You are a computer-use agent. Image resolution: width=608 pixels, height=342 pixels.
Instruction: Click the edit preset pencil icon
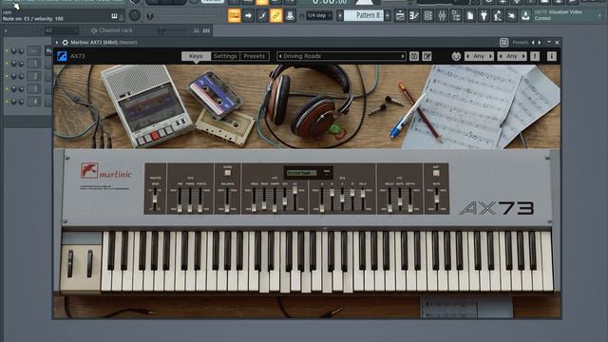click(427, 56)
